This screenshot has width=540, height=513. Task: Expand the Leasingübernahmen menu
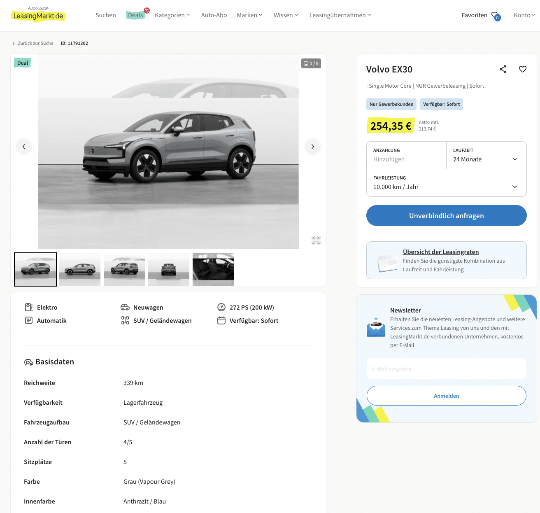(340, 15)
